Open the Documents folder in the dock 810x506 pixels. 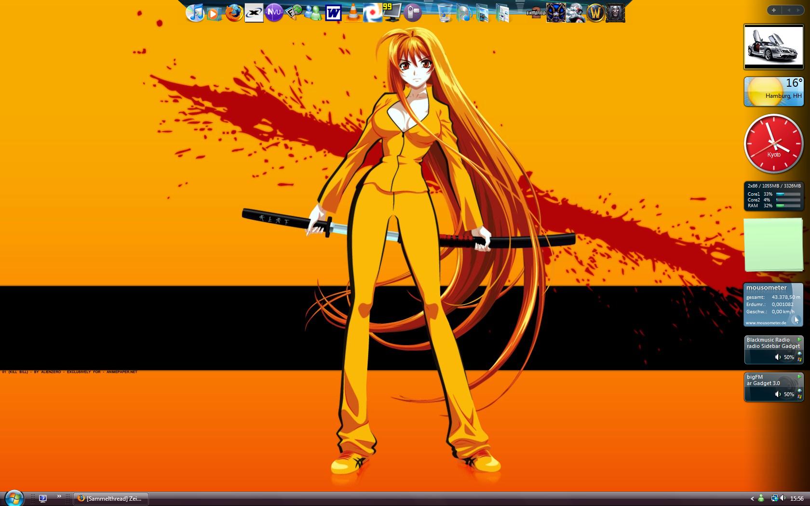click(x=502, y=13)
